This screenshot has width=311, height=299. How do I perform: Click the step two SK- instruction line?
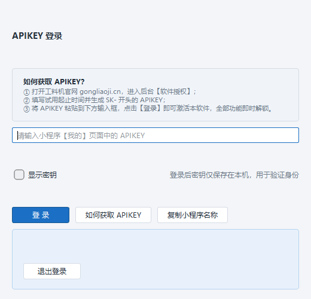click(94, 100)
